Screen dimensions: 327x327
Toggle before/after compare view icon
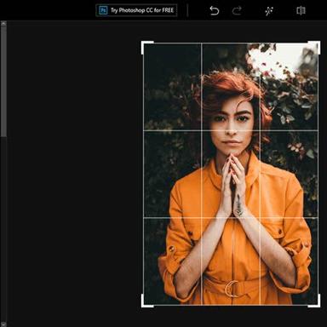coord(301,11)
